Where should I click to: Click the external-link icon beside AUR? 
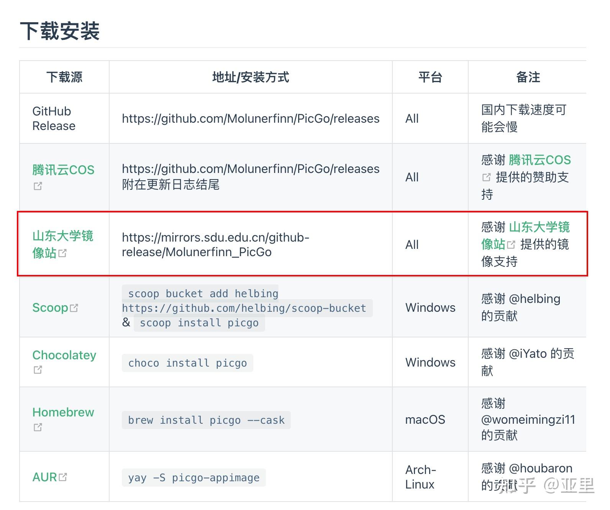(63, 477)
